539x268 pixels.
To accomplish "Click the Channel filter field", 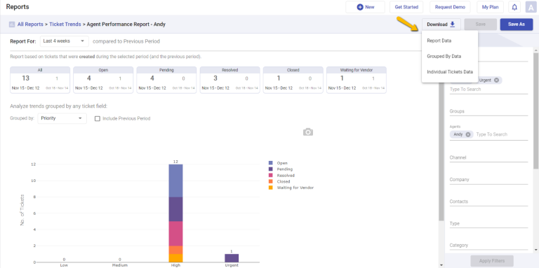I will [x=488, y=157].
